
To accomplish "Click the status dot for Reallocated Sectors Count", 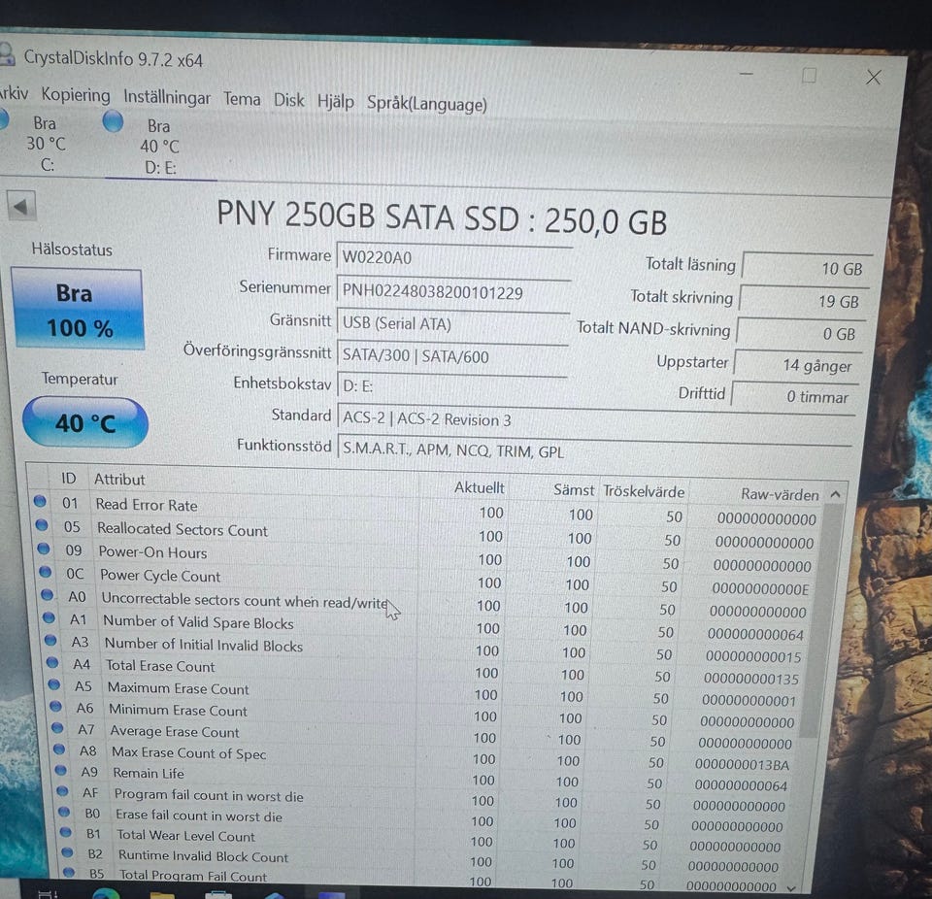I will coord(42,524).
